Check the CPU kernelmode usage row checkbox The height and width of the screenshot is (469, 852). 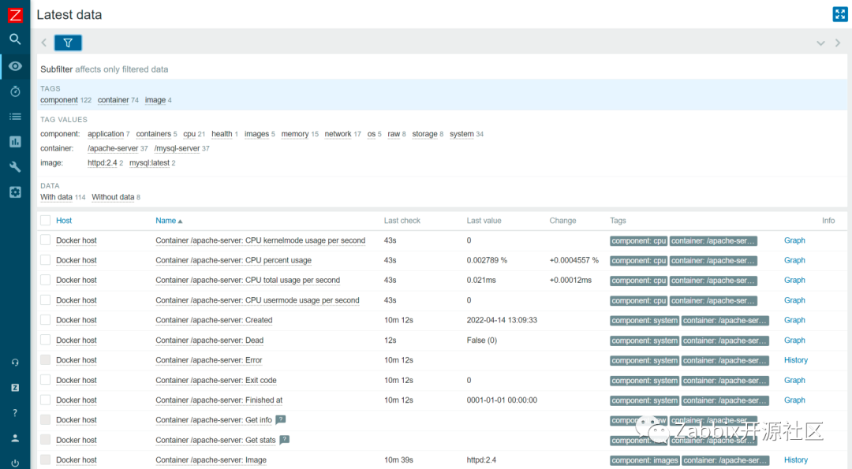coord(46,240)
